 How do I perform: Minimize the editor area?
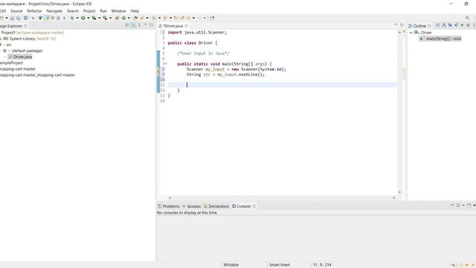coord(396,25)
